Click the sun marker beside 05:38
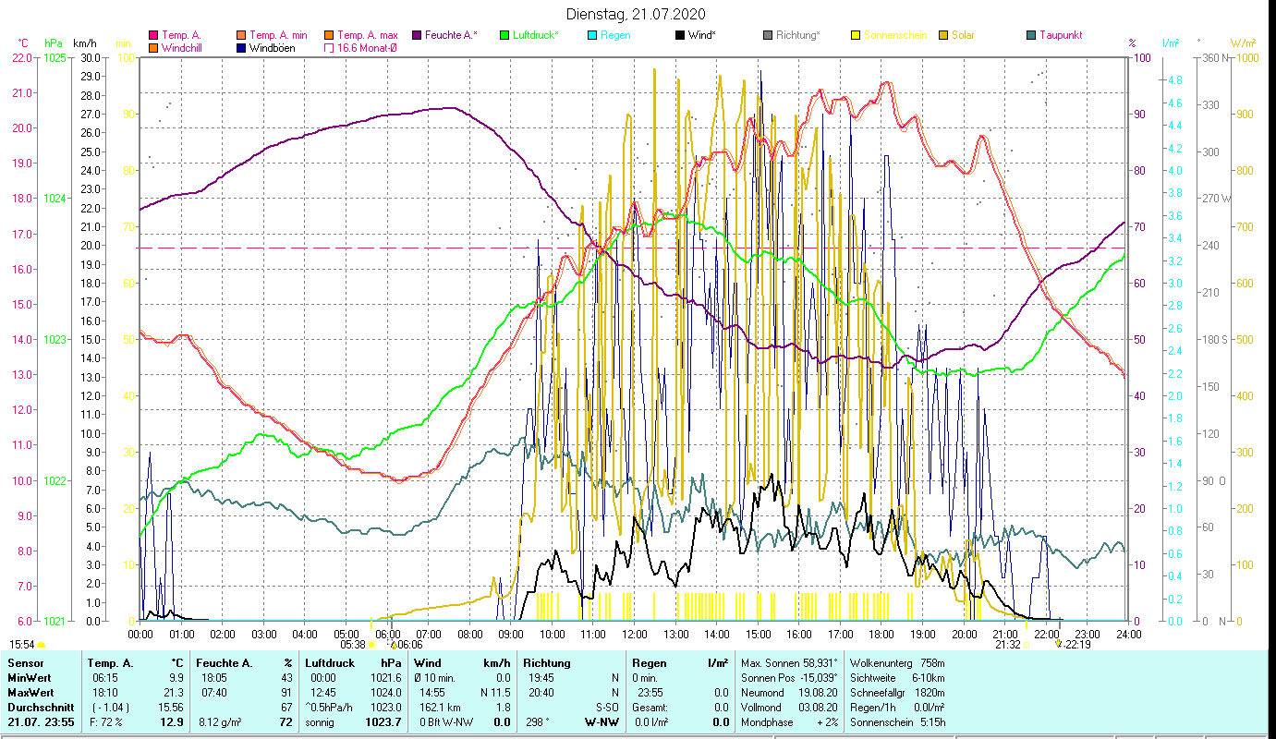 [x=371, y=645]
